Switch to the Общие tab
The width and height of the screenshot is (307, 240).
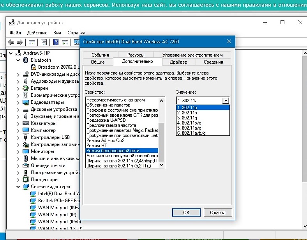click(98, 62)
